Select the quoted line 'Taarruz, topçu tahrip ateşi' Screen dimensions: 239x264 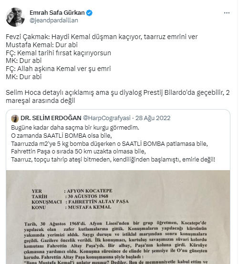click(113, 160)
